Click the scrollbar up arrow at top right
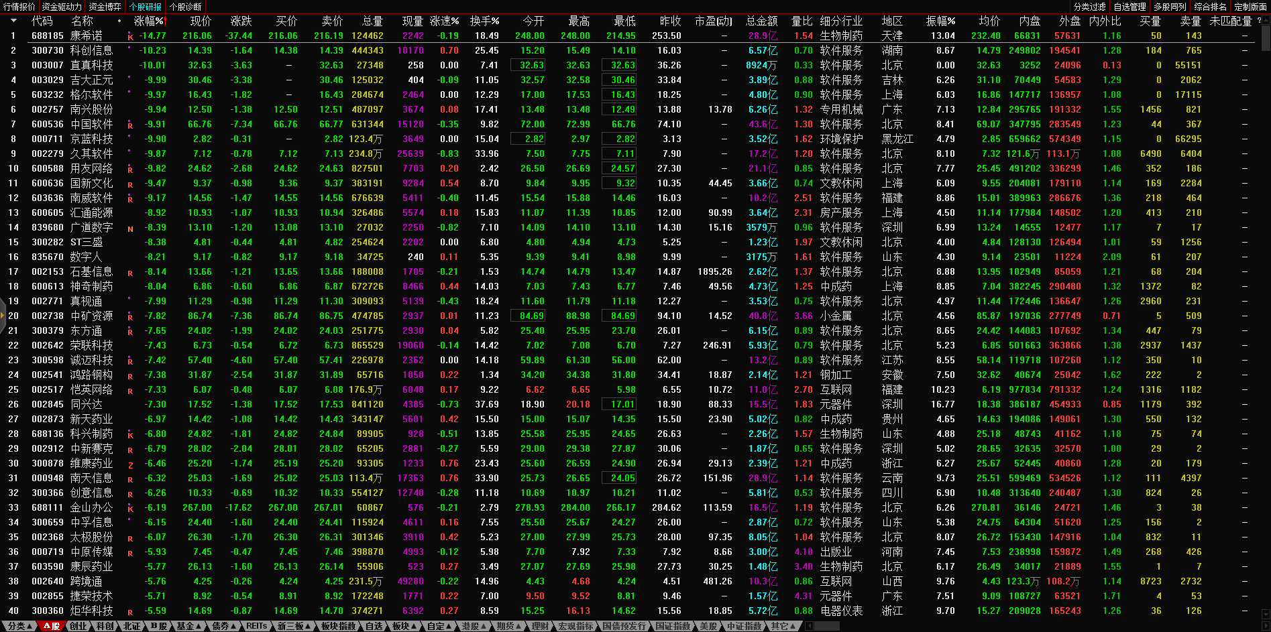This screenshot has width=1271, height=632. coord(1265,21)
